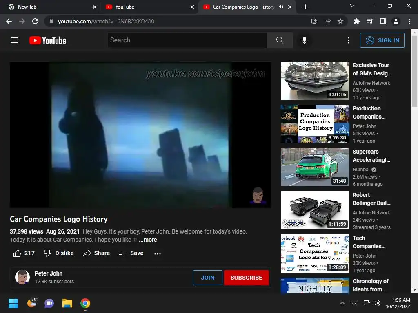Click 'Autoline Network' under GM's Design video
418x313 pixels.
(x=371, y=83)
